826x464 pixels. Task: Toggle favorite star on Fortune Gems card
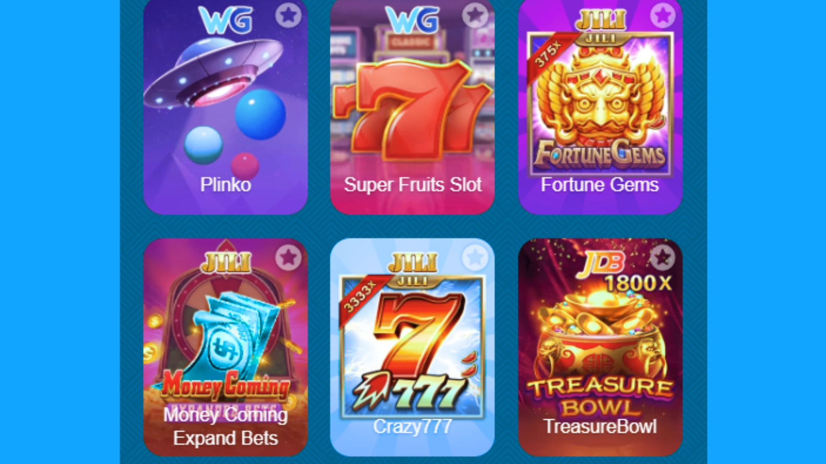(663, 15)
